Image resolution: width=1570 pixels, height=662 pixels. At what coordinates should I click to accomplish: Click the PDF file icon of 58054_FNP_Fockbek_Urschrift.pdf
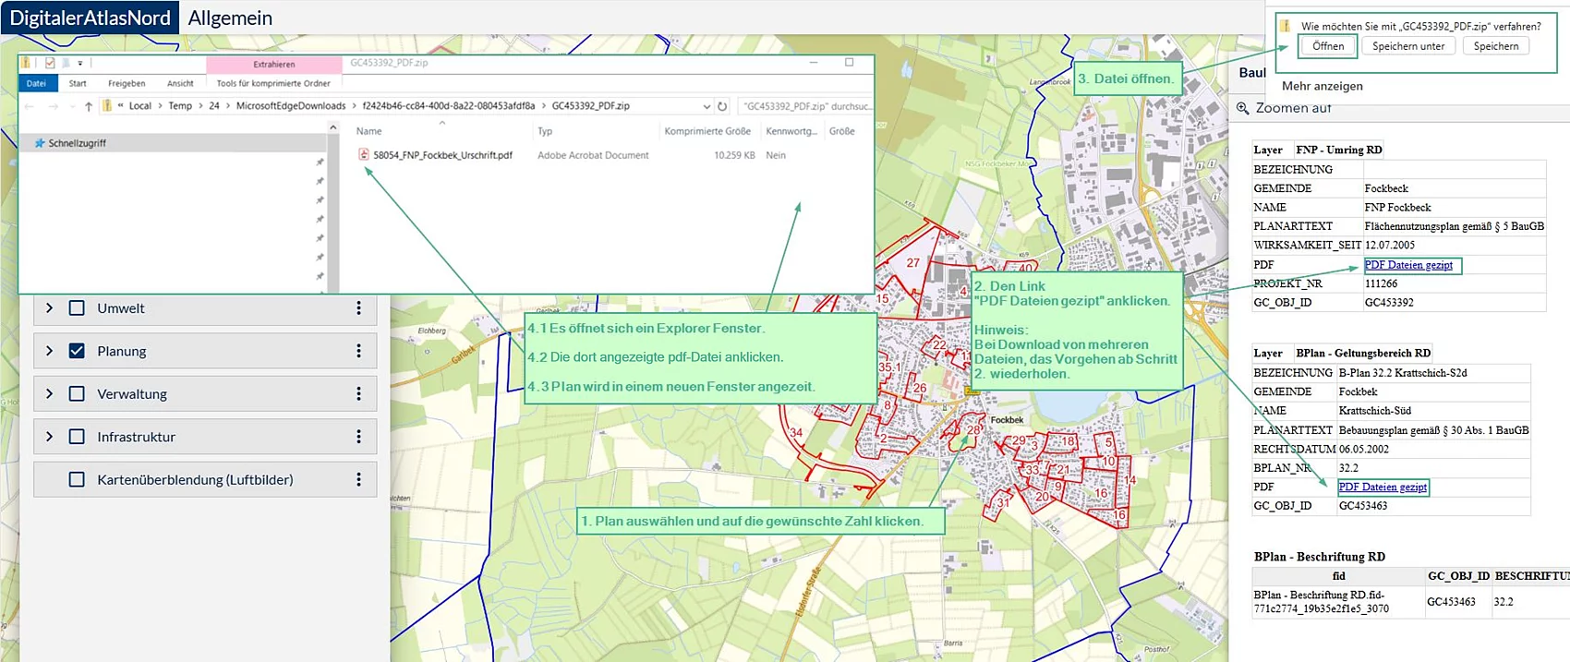pyautogui.click(x=364, y=155)
